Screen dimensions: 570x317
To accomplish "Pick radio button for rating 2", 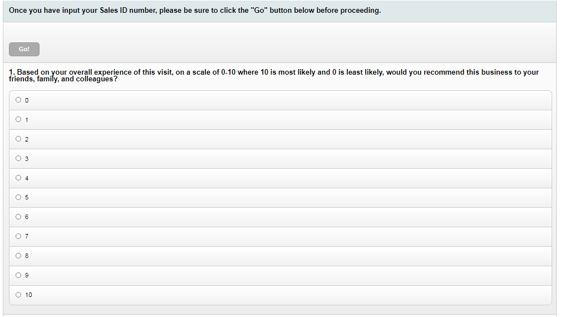I will (x=18, y=139).
